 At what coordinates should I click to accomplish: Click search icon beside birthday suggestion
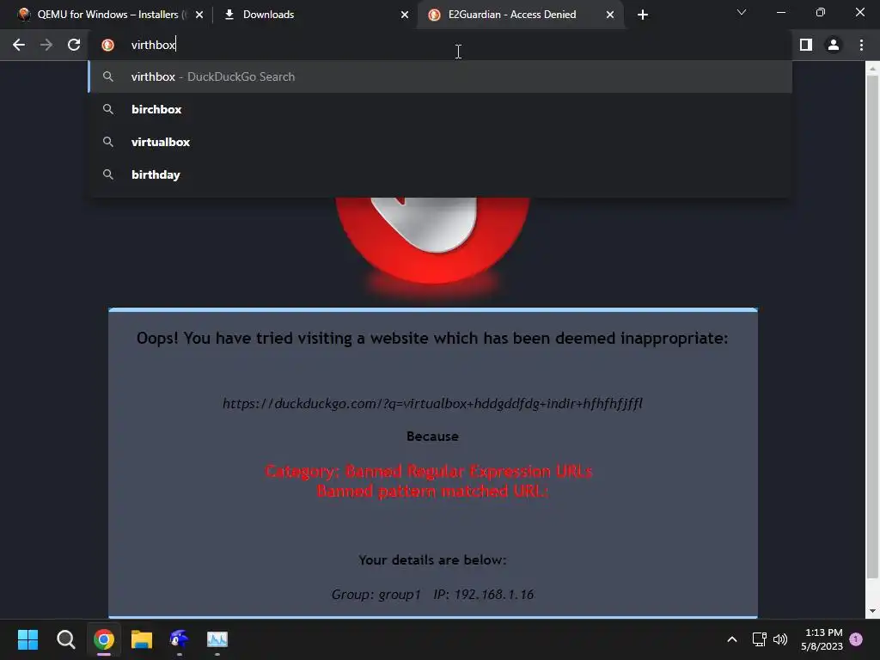click(108, 174)
